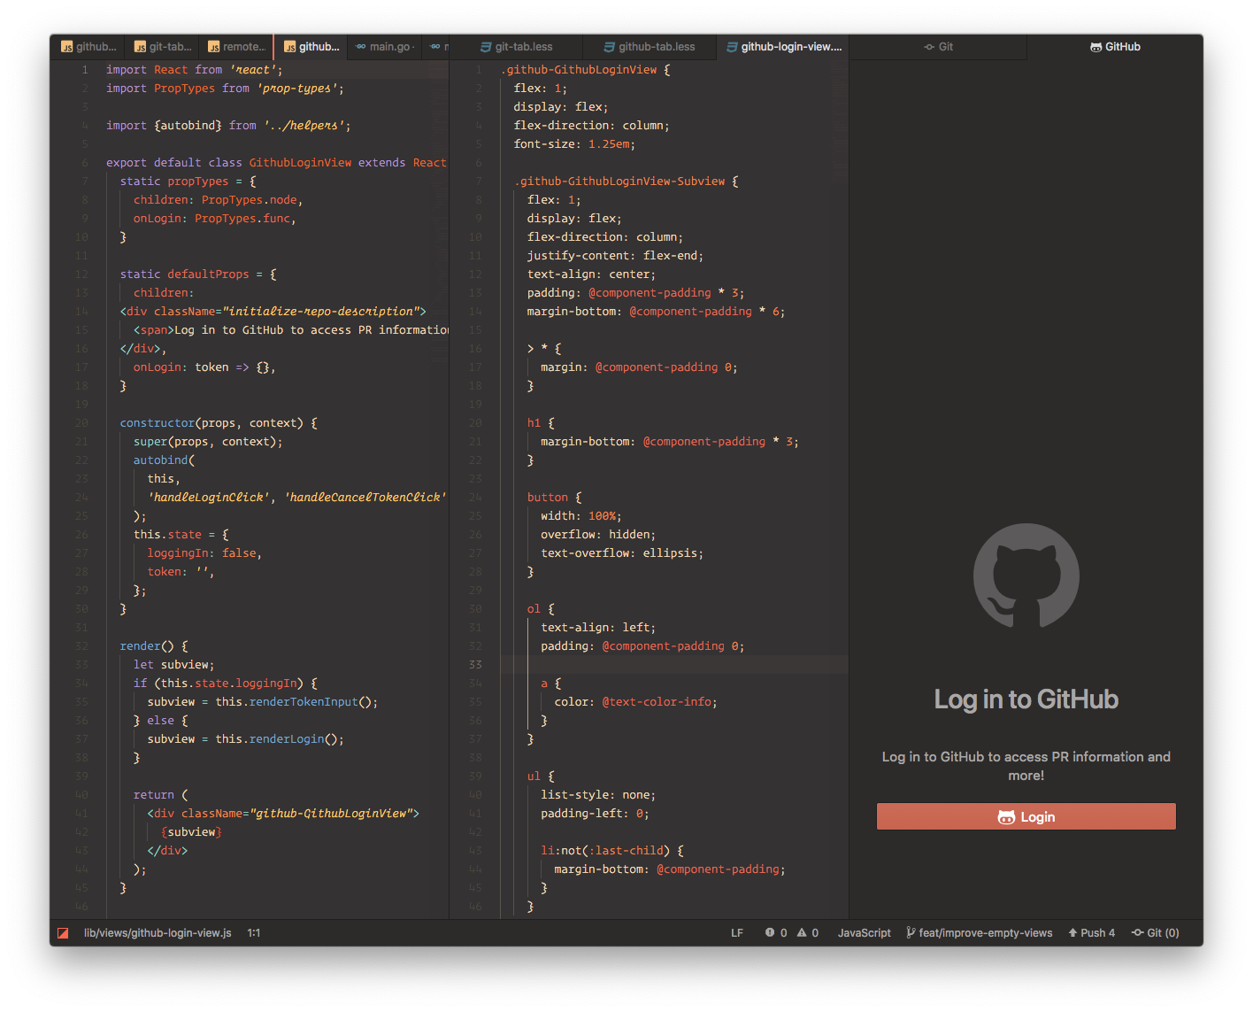The height and width of the screenshot is (1012, 1253).
Task: Open the Git panel tab
Action: [x=937, y=46]
